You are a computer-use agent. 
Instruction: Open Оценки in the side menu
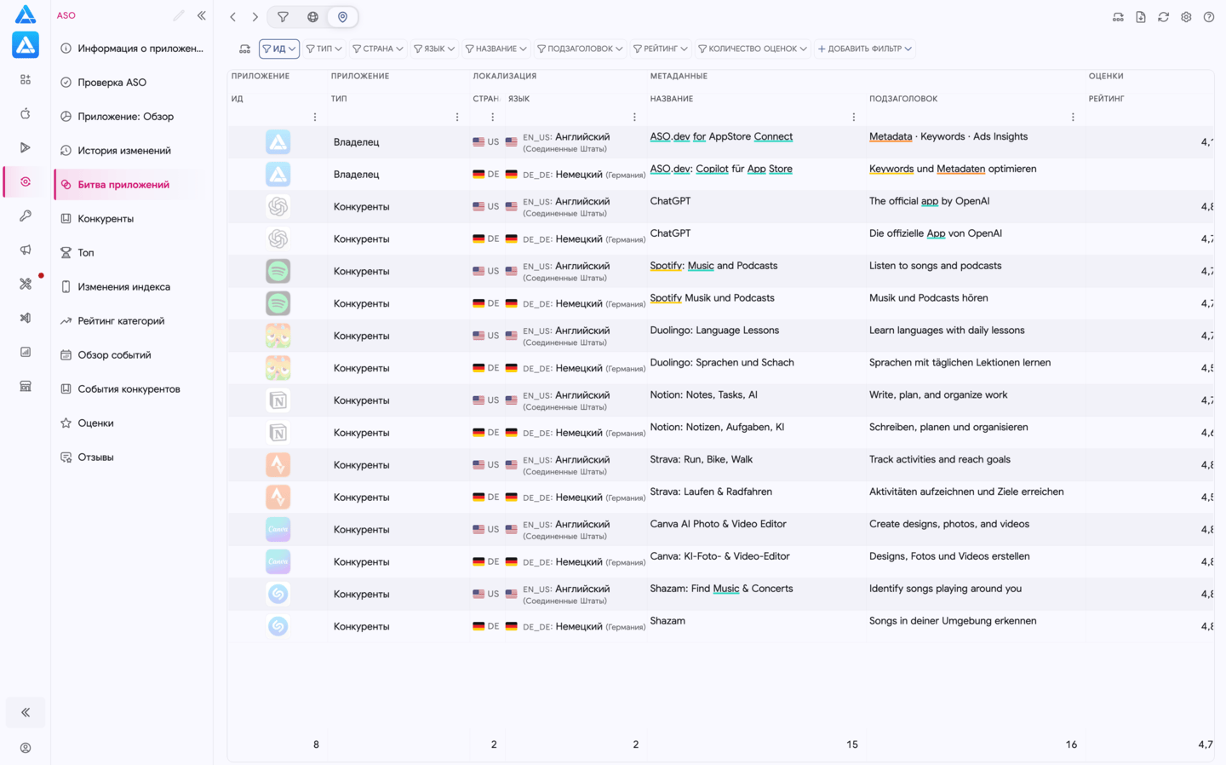132,423
